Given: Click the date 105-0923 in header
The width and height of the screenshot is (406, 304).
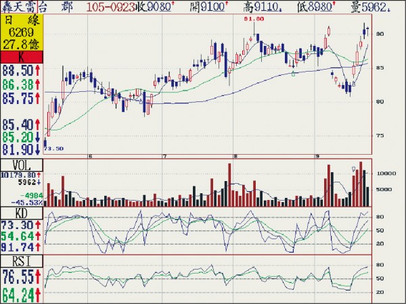Looking at the screenshot, I should coord(110,7).
